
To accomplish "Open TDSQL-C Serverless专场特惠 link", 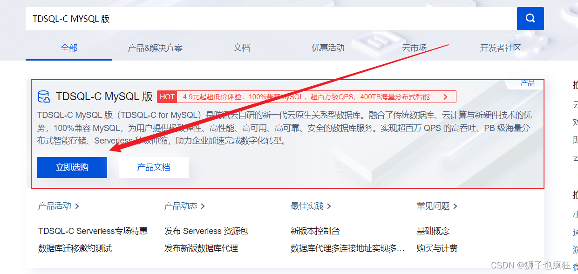I will pos(93,231).
